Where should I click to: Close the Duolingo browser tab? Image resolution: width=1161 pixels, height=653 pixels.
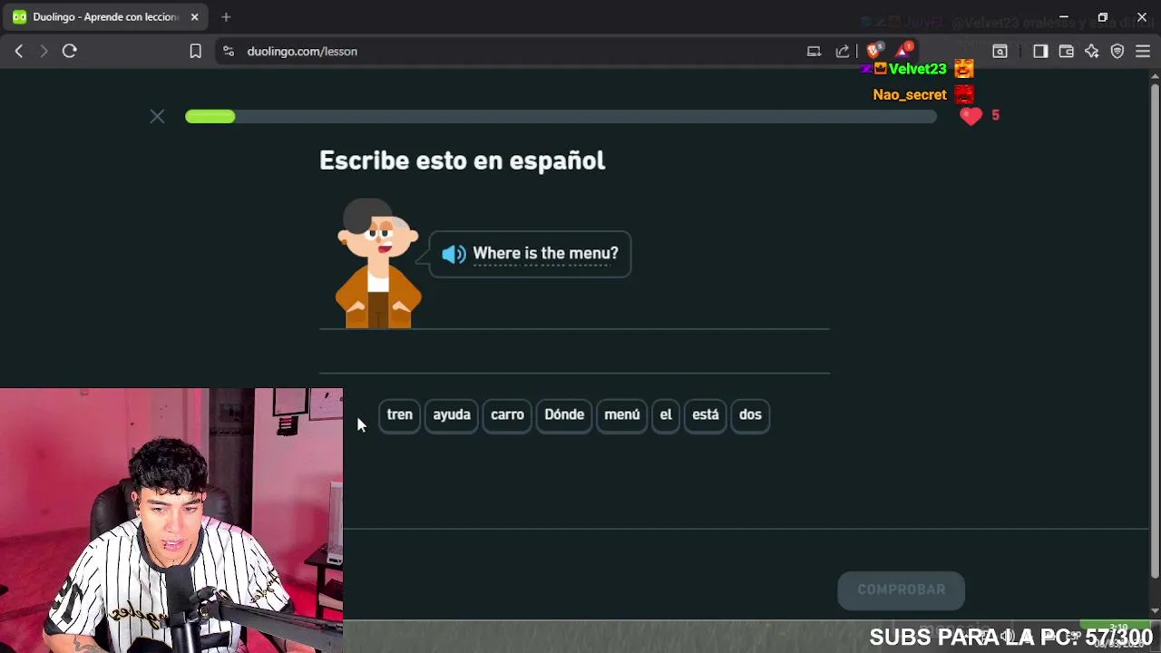194,16
